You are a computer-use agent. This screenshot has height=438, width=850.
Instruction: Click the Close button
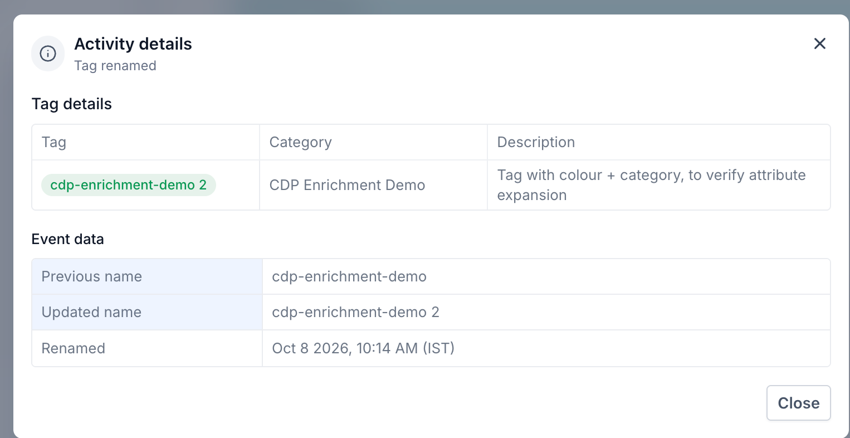click(x=798, y=403)
